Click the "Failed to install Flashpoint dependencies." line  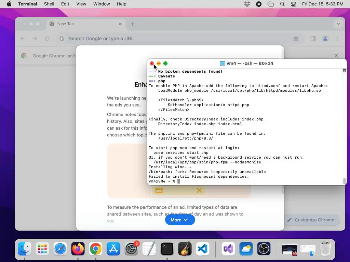(x=199, y=176)
